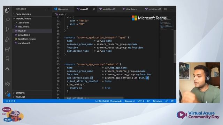Click line number 25 in gutter
223x125 pixels.
(58, 64)
